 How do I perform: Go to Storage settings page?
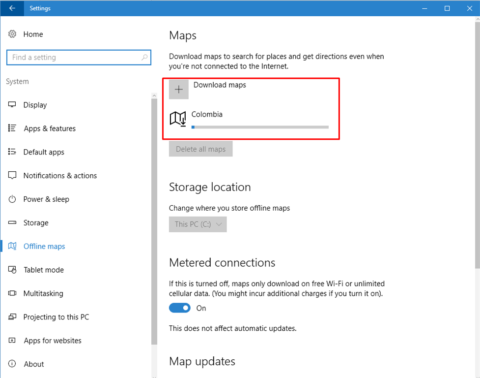click(x=36, y=223)
